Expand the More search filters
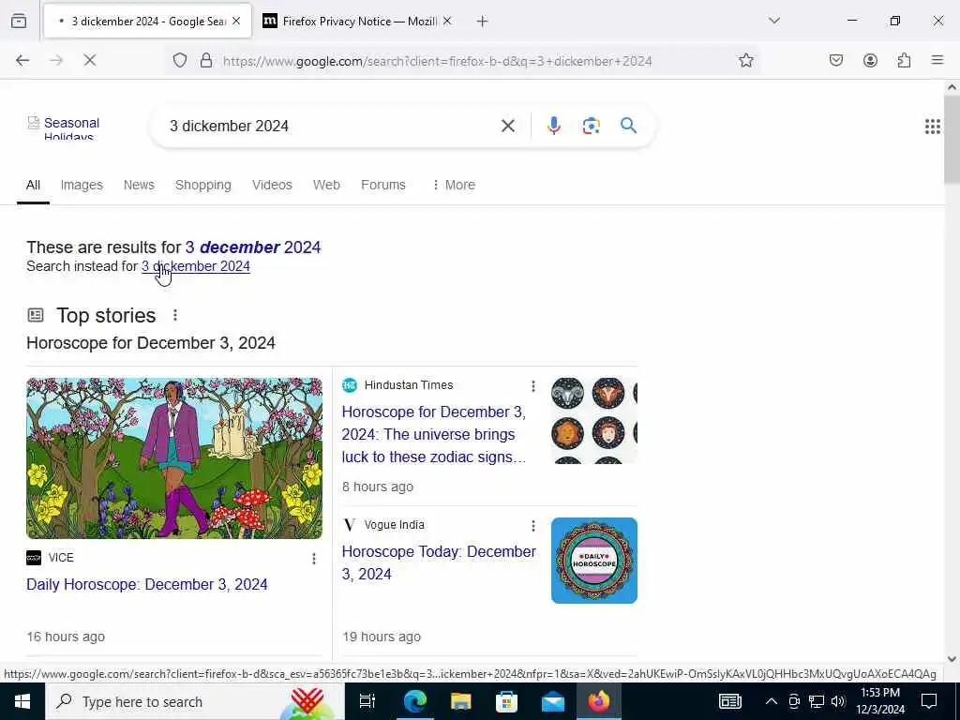 pyautogui.click(x=454, y=185)
